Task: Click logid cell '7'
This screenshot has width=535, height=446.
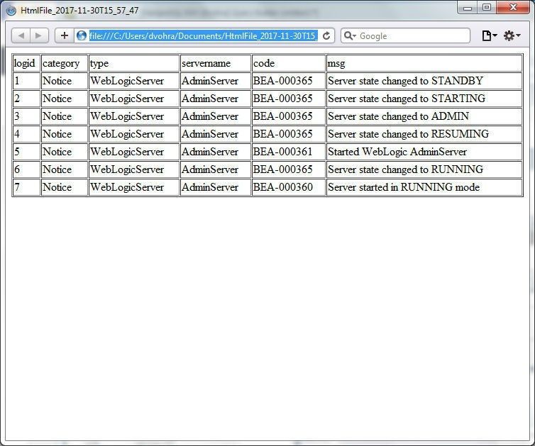Action: tap(26, 187)
